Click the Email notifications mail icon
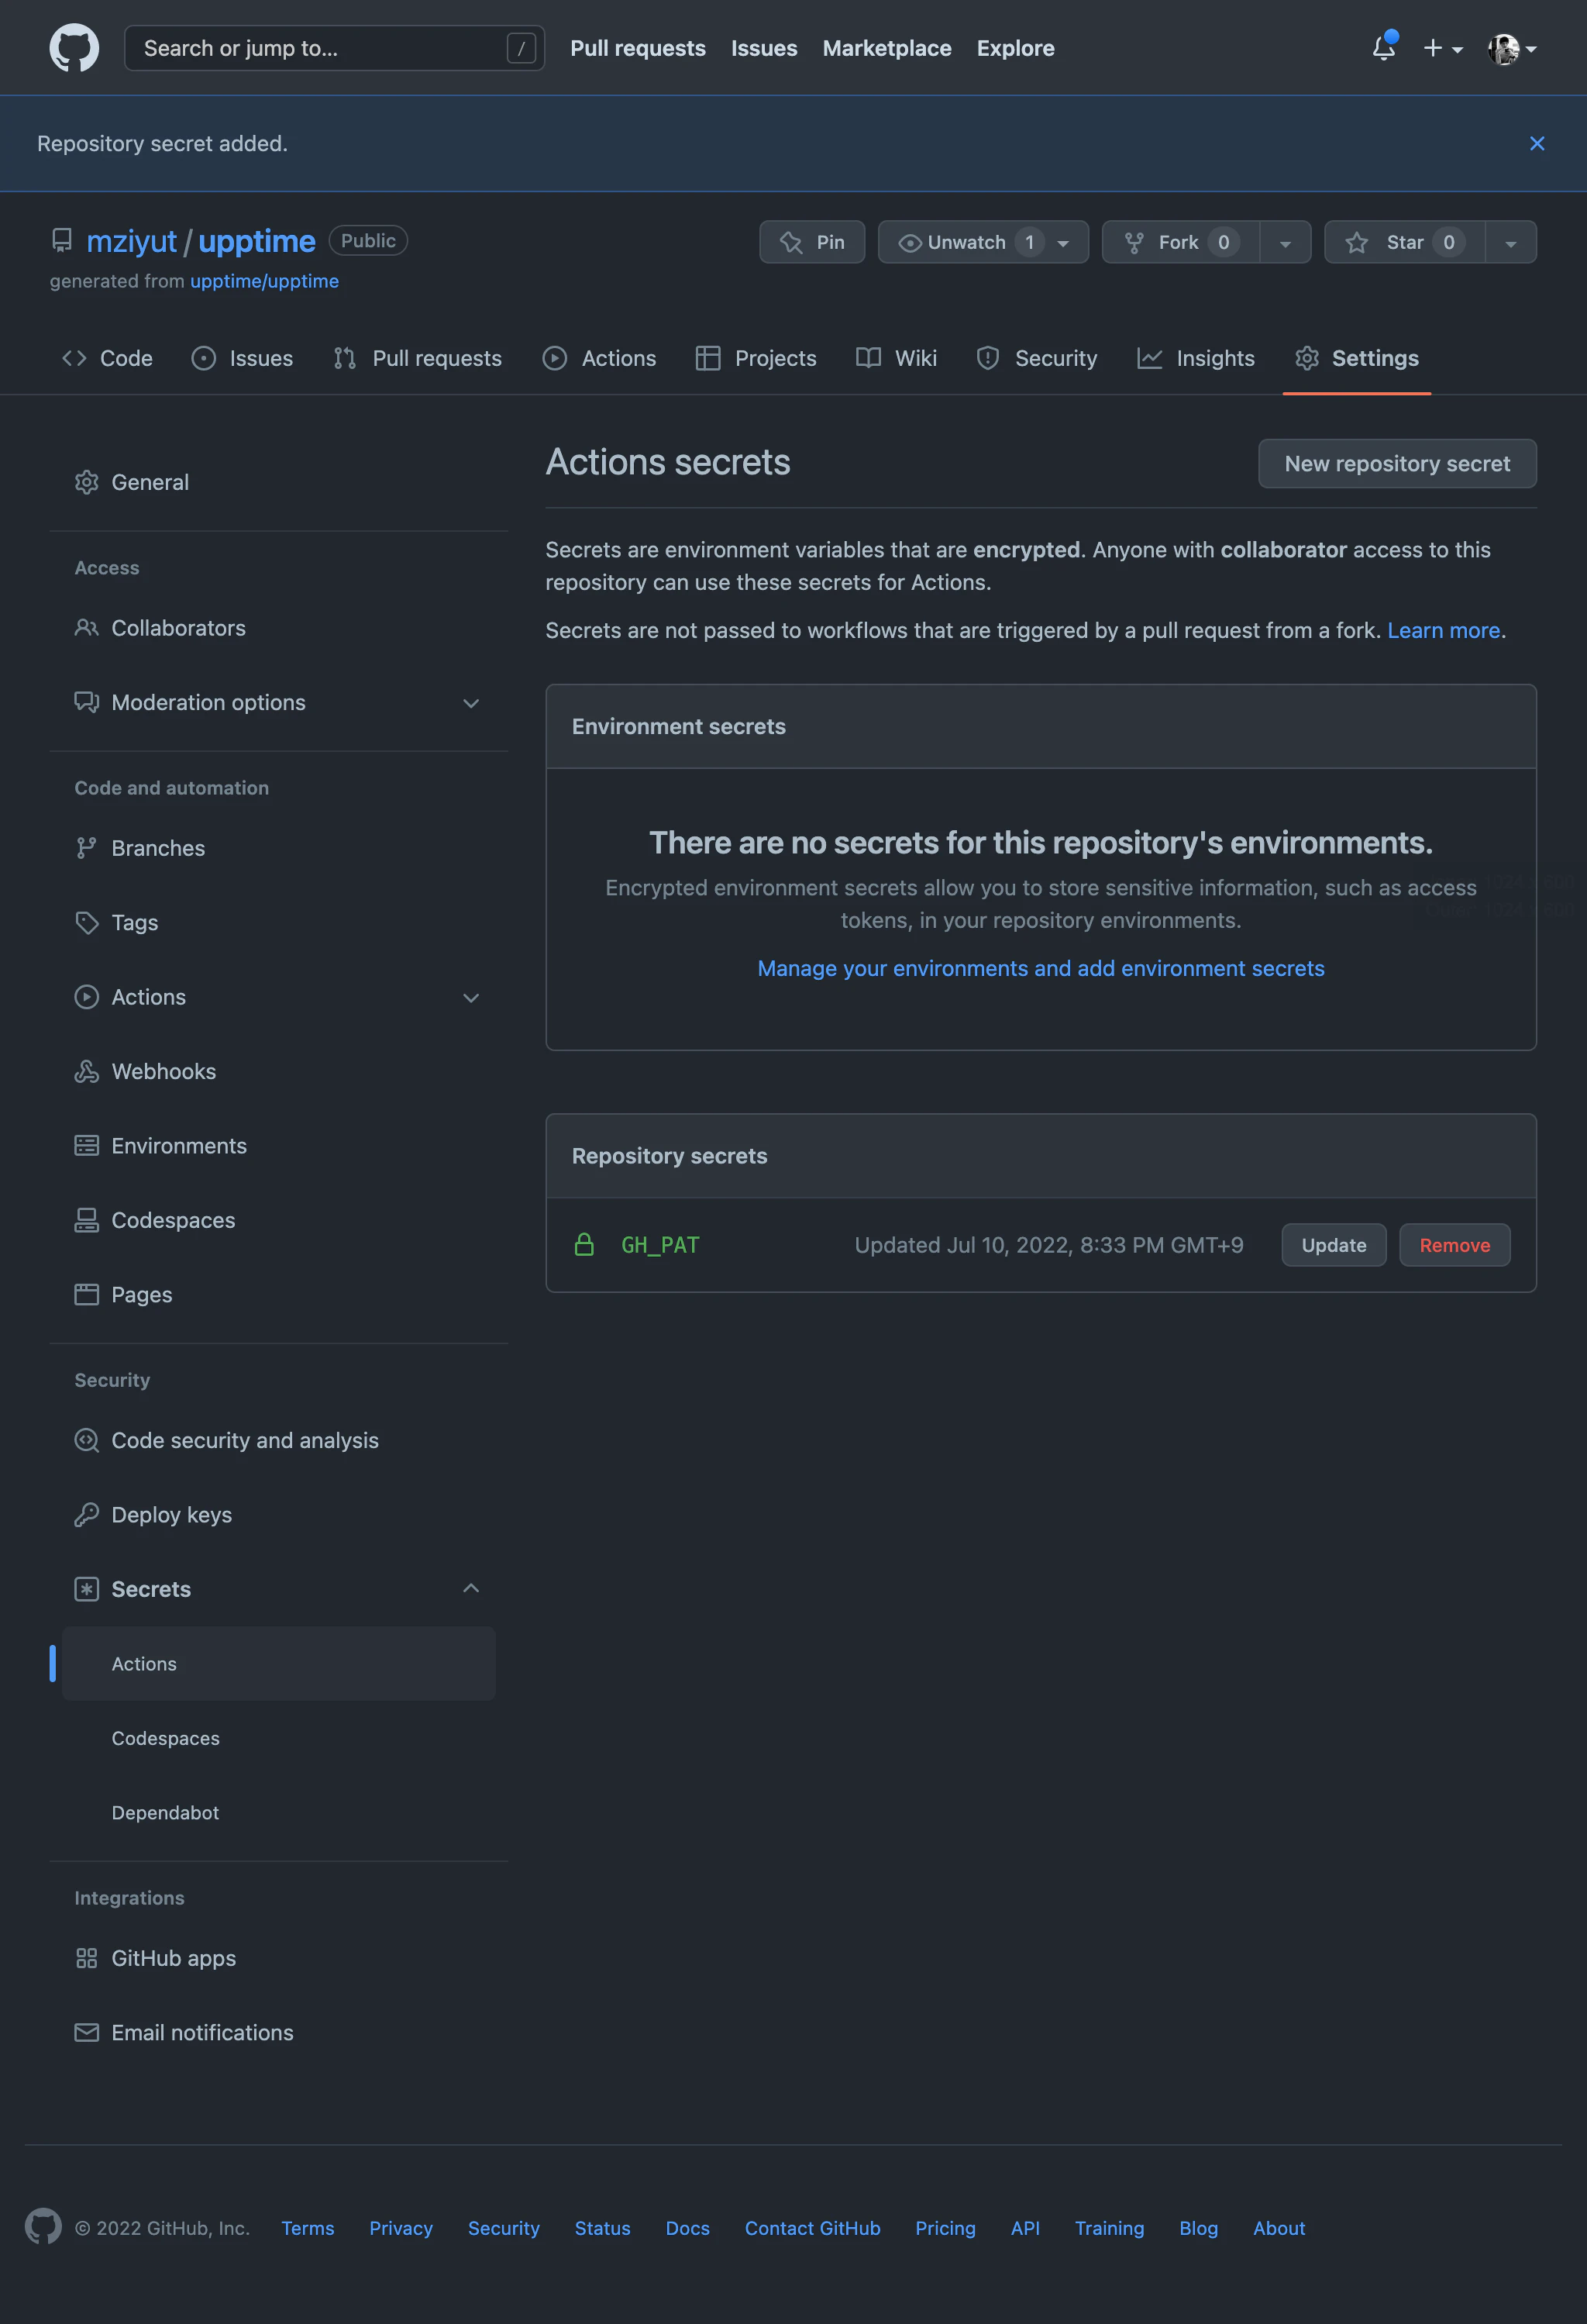This screenshot has height=2324, width=1587. pos(87,2032)
